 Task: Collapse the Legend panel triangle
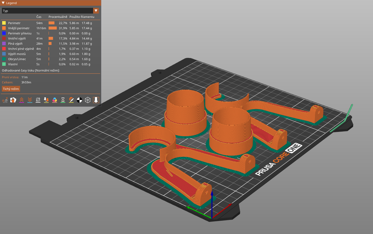coord(3,3)
